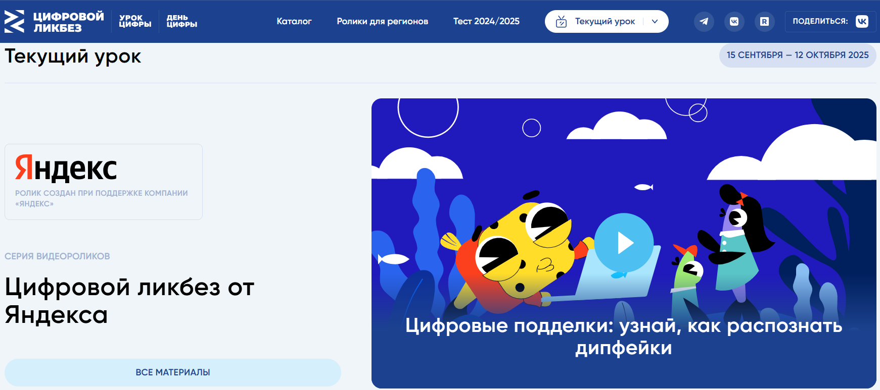This screenshot has height=390, width=880.
Task: Open the Telegram social link icon
Action: click(x=704, y=22)
